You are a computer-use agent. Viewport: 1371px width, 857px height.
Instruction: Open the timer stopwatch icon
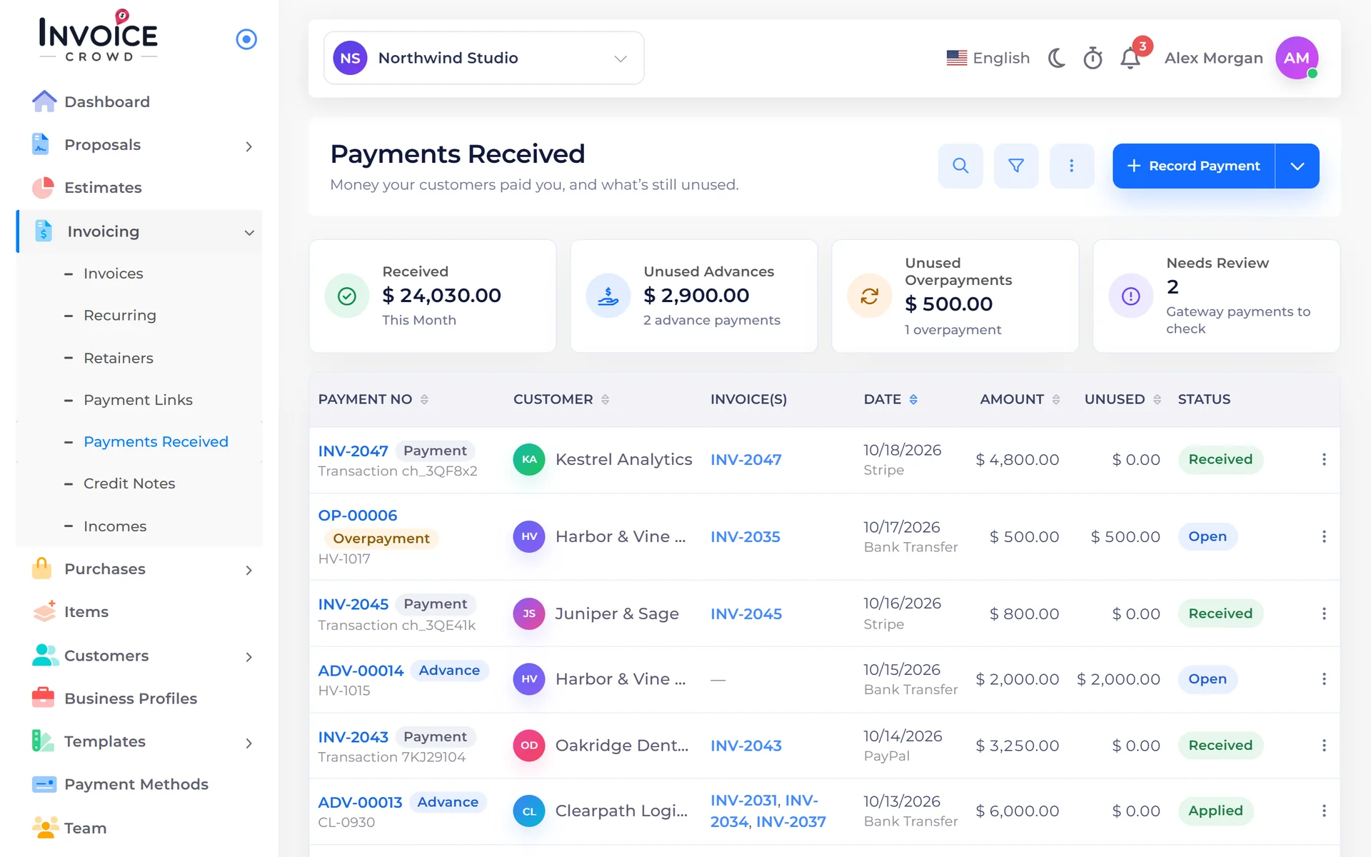click(1093, 58)
